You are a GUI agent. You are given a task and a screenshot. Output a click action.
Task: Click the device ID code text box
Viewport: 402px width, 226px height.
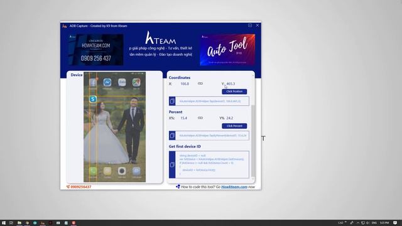212,164
